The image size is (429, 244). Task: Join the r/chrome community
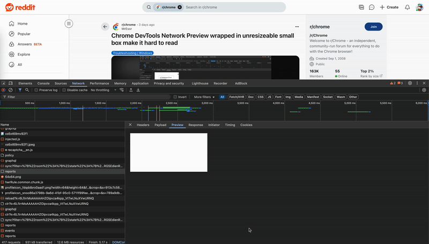373,27
